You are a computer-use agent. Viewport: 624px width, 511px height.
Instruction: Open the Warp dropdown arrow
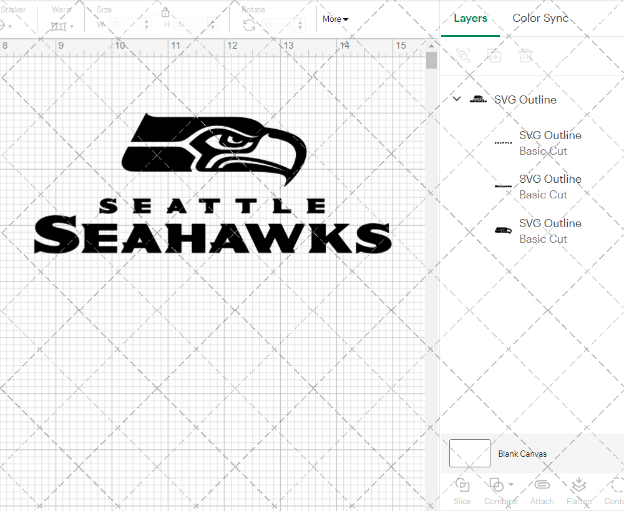[72, 27]
